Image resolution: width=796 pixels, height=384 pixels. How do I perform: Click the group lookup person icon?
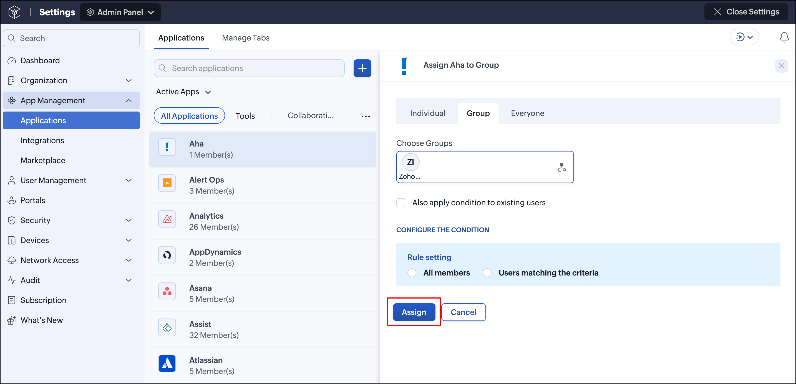click(x=561, y=167)
